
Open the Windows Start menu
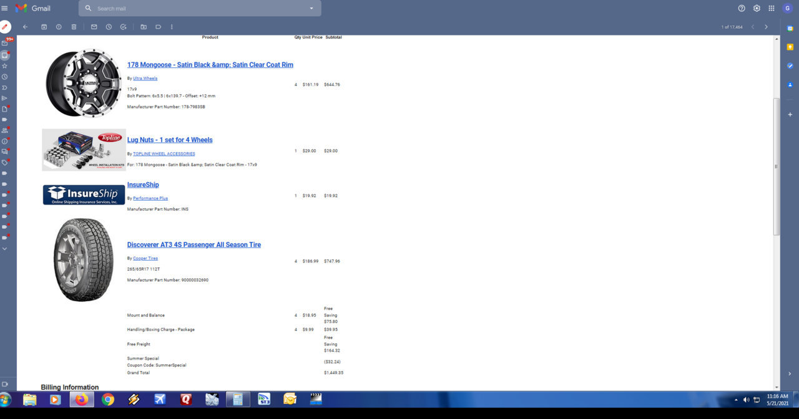pos(6,400)
